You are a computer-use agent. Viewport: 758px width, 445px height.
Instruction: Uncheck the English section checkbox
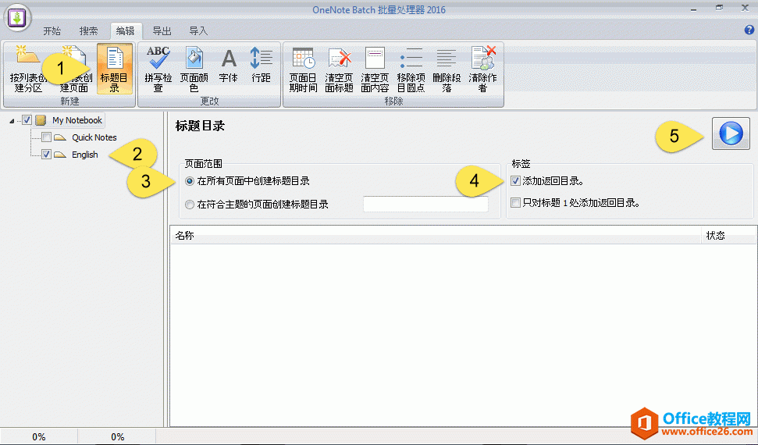coord(46,155)
